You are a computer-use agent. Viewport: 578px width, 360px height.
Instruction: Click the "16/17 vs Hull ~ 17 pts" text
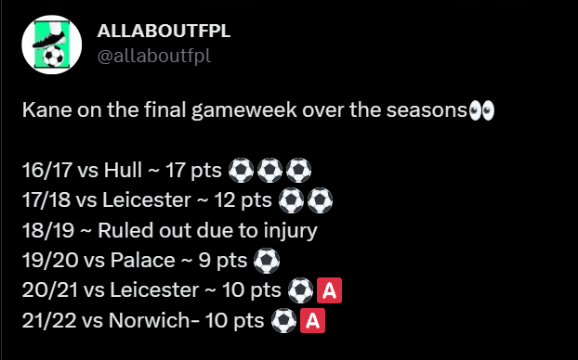[x=122, y=171]
